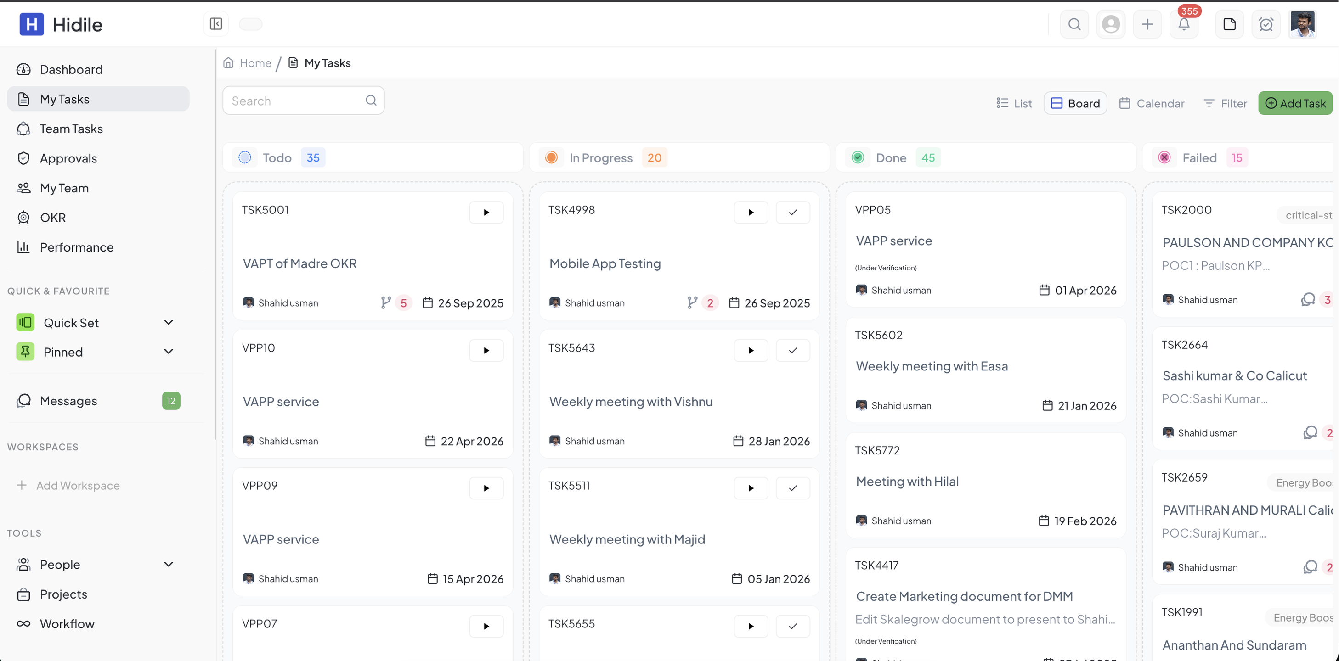Open Projects in the Tools section
The height and width of the screenshot is (661, 1339).
pyautogui.click(x=98, y=594)
